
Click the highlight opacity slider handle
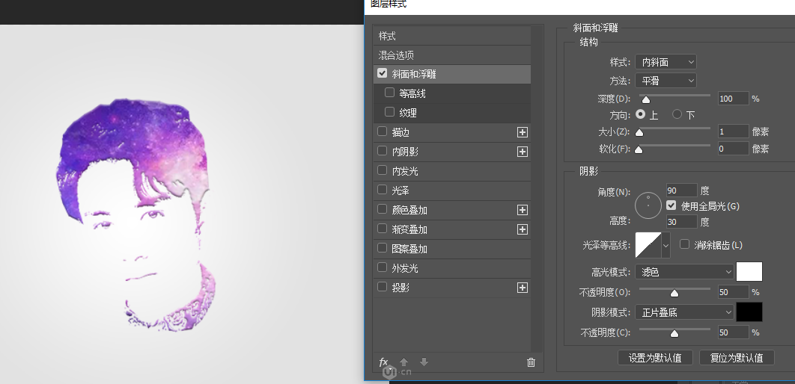[674, 294]
